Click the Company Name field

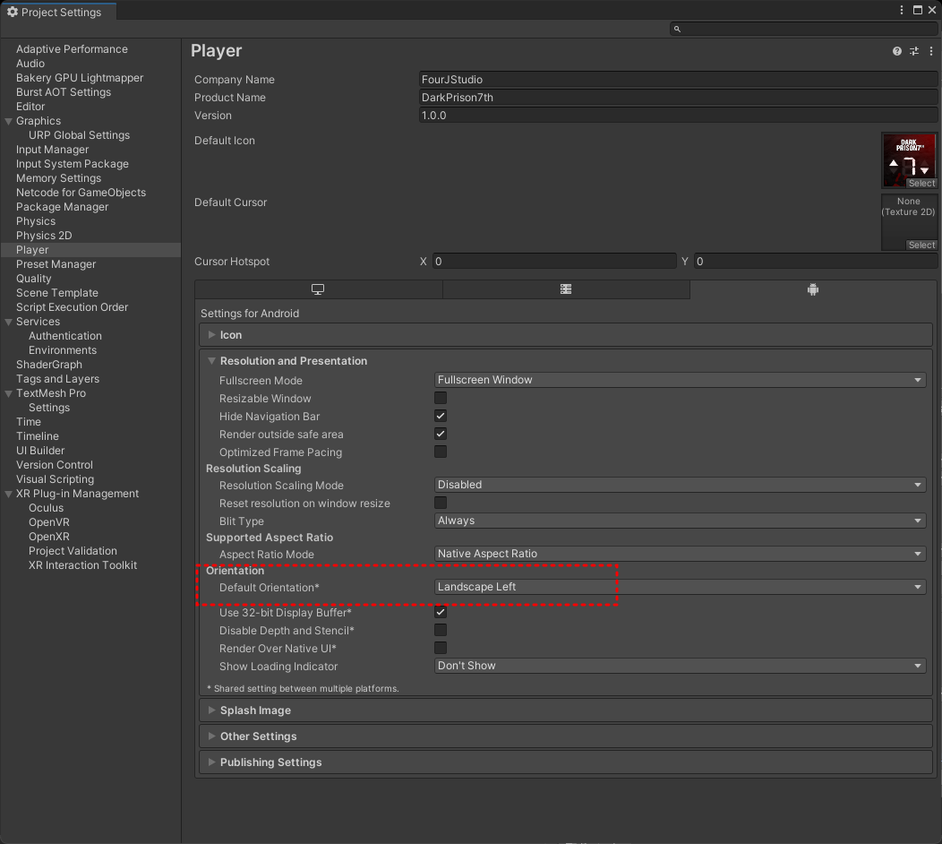(x=678, y=80)
